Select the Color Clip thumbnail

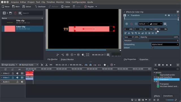[10, 29]
